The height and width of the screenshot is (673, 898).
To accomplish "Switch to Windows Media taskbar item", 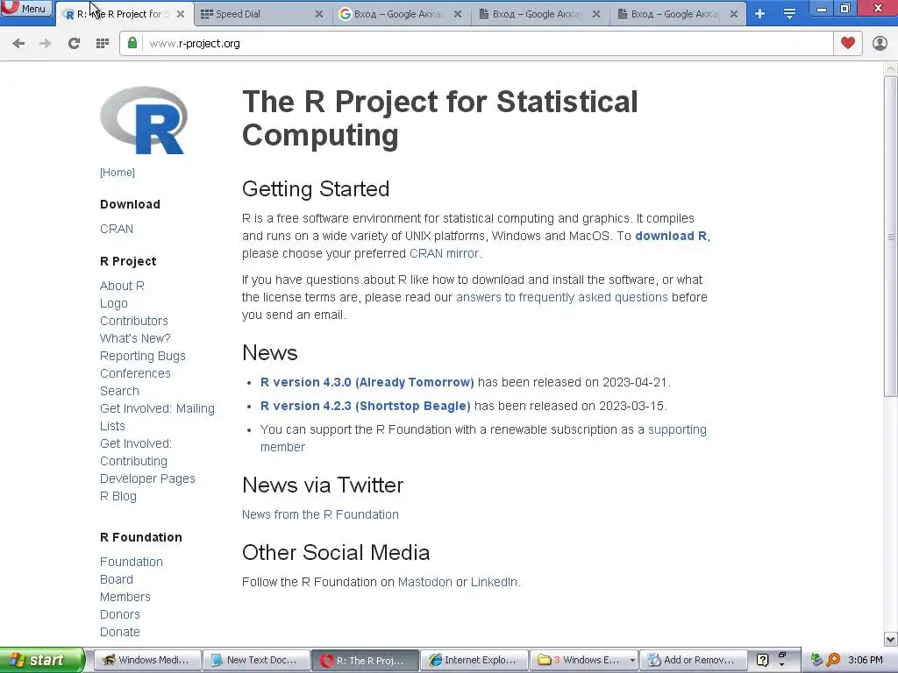I will 147,660.
